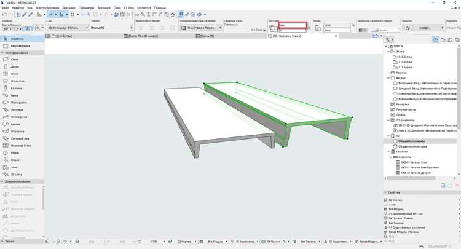Toggle the snap points button in toolbar

tap(61, 14)
